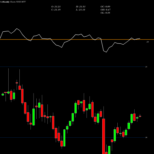Click the 'Charts NYSE MTT' chart title
The image size is (154, 154).
point(18,2)
